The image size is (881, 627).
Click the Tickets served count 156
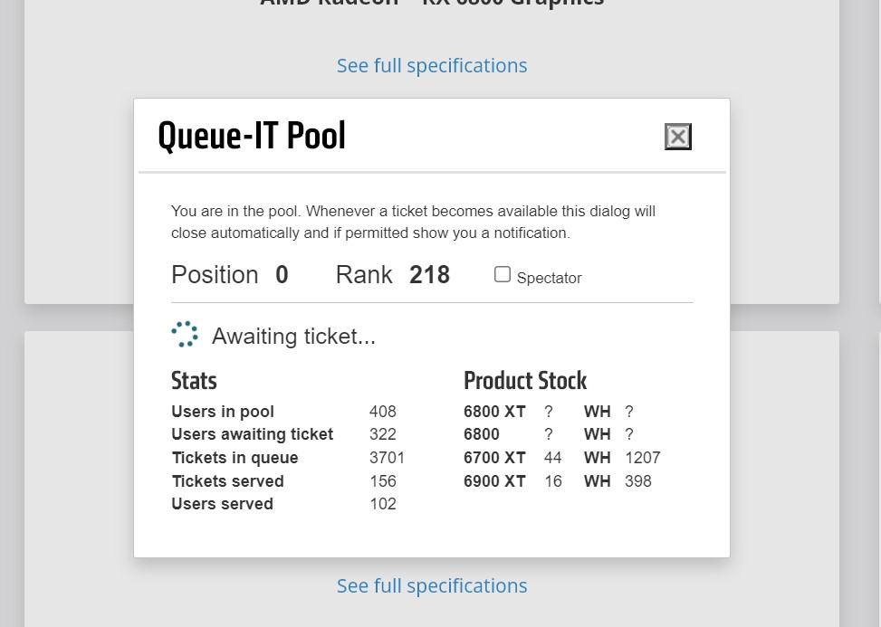(x=382, y=481)
